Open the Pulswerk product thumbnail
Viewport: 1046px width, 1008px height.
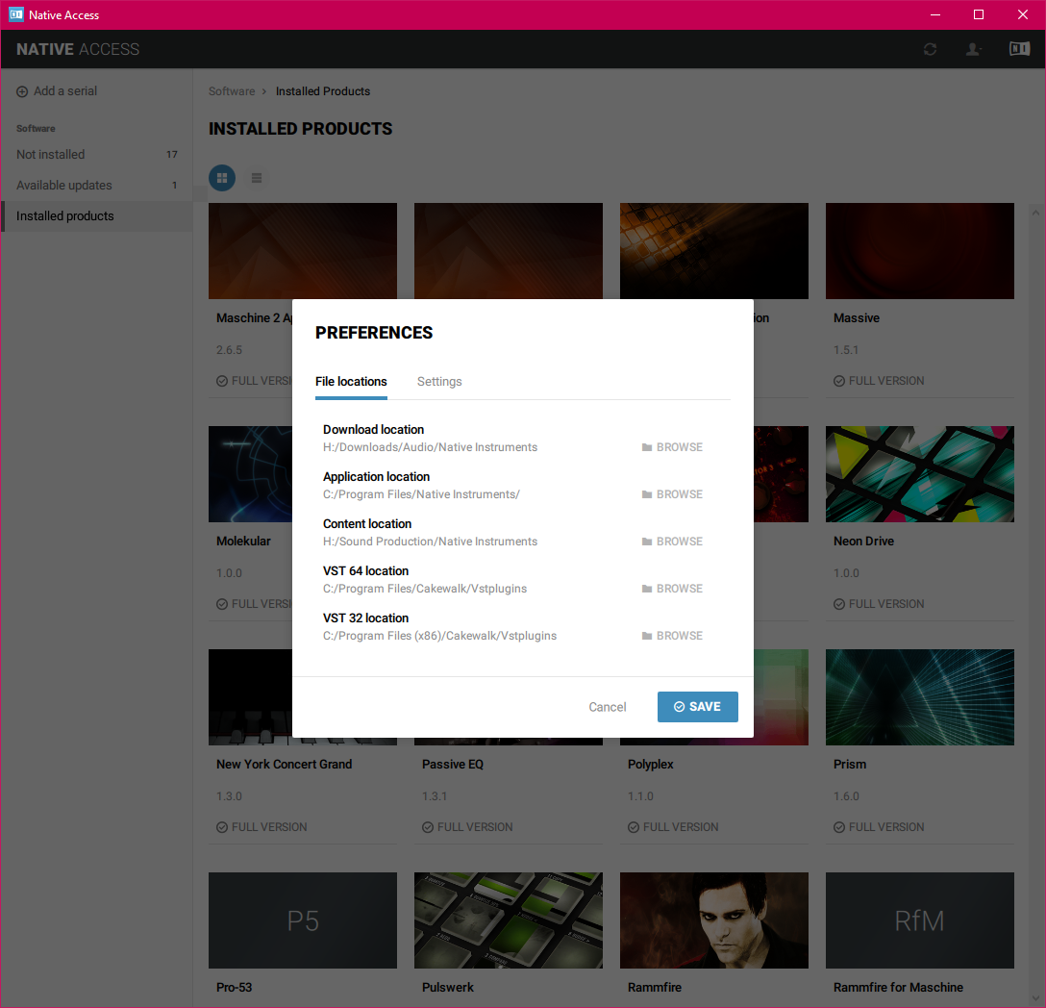coord(509,920)
